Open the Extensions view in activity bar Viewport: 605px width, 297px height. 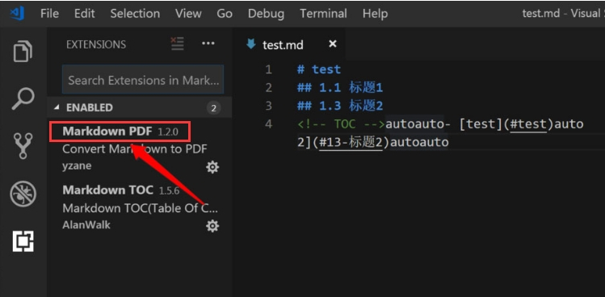tap(23, 241)
